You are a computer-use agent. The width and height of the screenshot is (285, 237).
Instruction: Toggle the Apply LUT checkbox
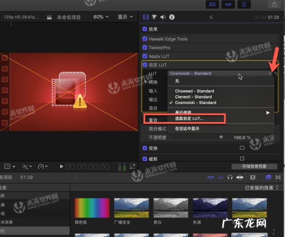tap(145, 56)
